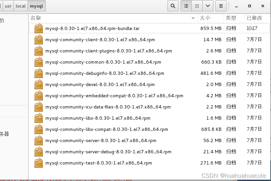Click the 14.7 MB size value
The height and width of the screenshot is (181, 271).
[212, 40]
